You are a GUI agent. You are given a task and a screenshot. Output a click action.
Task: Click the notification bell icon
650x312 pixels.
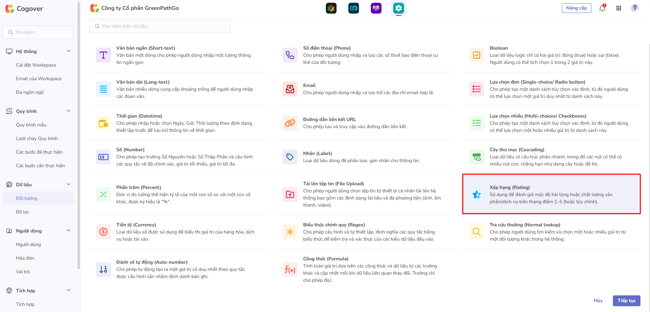pos(602,8)
